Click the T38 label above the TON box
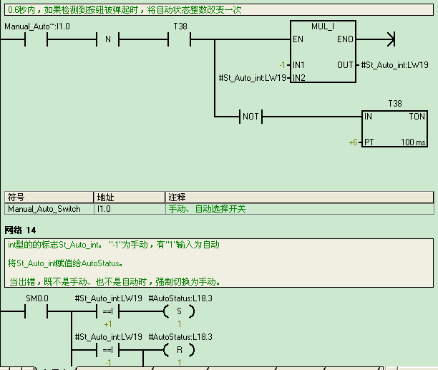 tap(395, 104)
